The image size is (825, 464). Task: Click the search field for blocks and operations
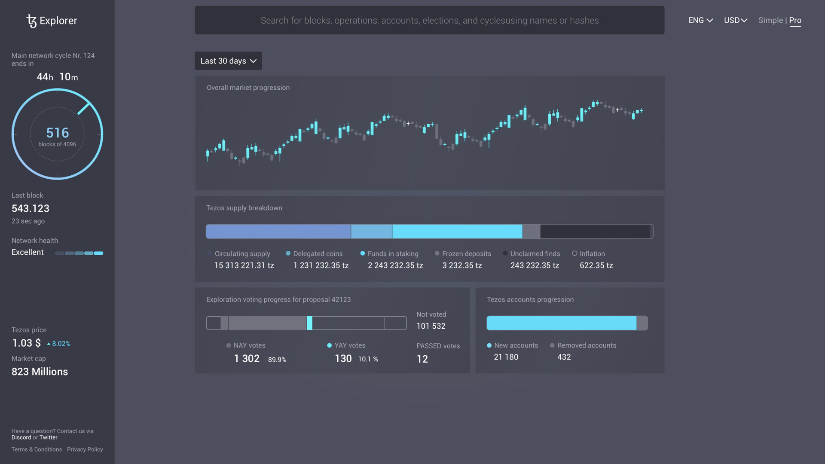[x=430, y=20]
